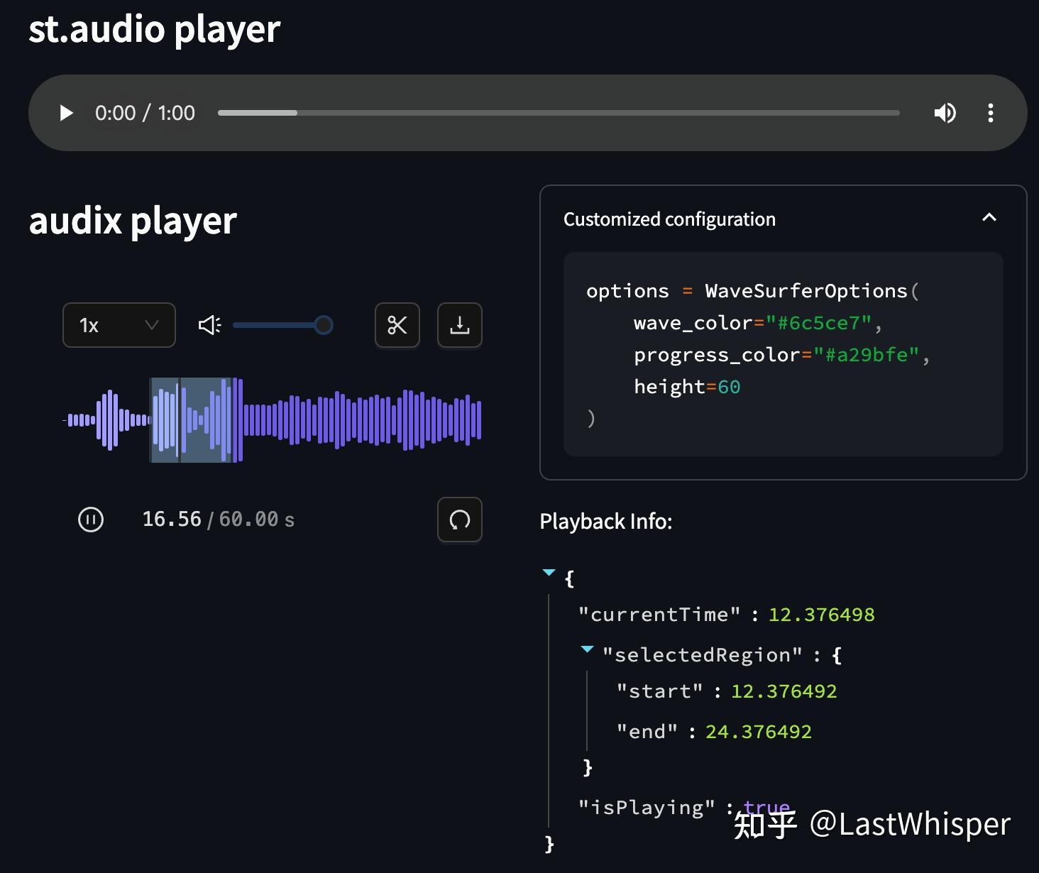The width and height of the screenshot is (1039, 873).
Task: Click the download audio icon
Action: pyautogui.click(x=459, y=325)
